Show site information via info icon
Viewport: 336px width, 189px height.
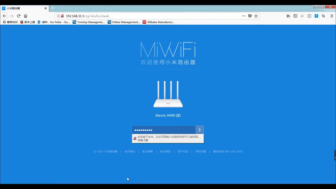pos(58,16)
